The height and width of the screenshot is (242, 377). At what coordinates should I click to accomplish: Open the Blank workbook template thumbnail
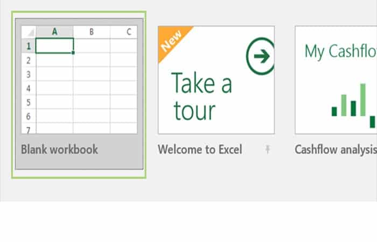(79, 80)
